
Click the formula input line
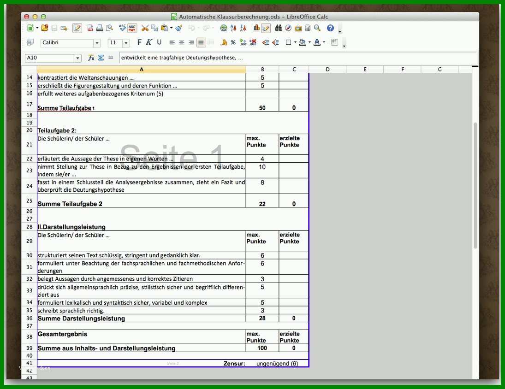click(x=298, y=58)
